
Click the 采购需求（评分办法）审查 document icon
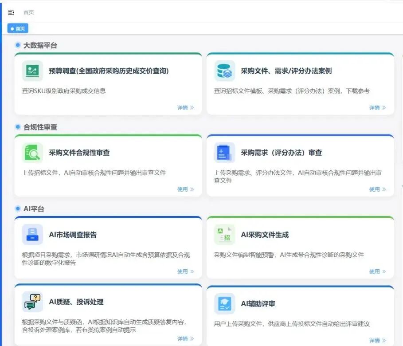[x=224, y=152]
